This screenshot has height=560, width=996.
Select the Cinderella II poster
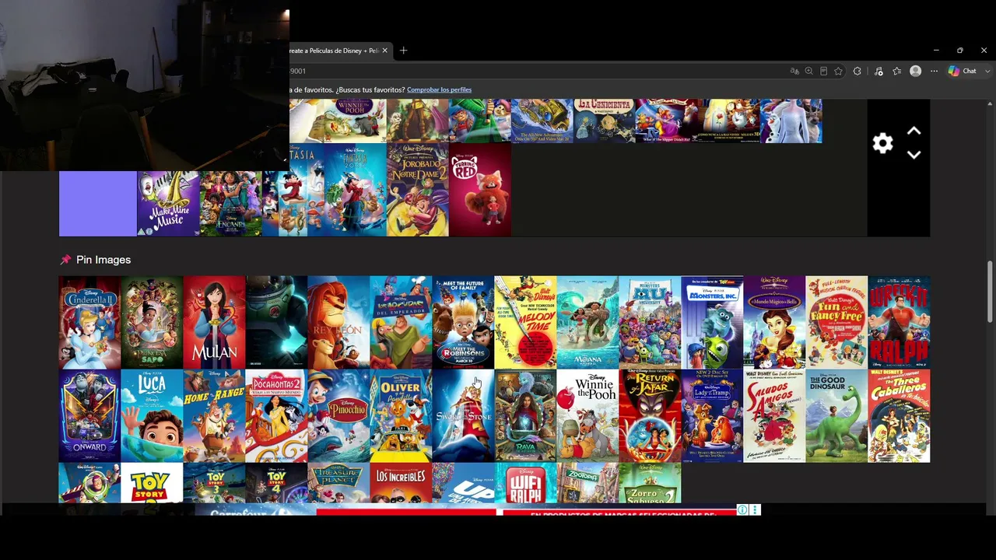click(89, 323)
